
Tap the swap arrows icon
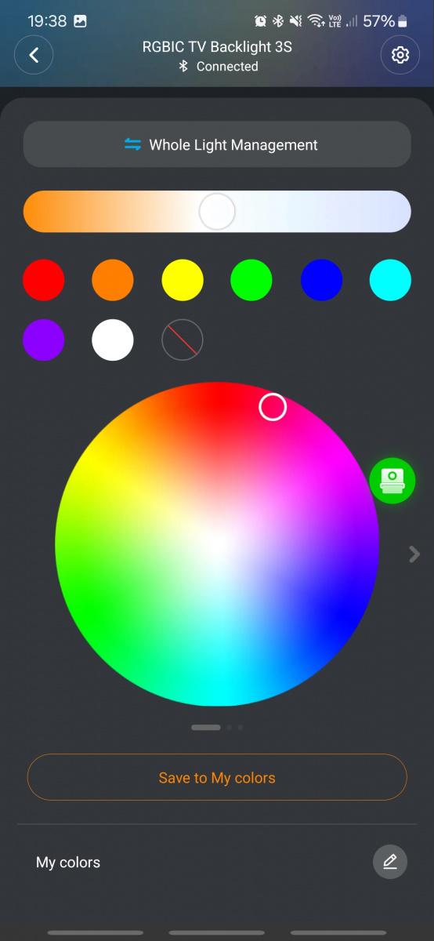coord(133,144)
